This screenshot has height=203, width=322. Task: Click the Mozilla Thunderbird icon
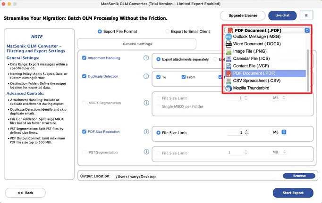click(229, 88)
